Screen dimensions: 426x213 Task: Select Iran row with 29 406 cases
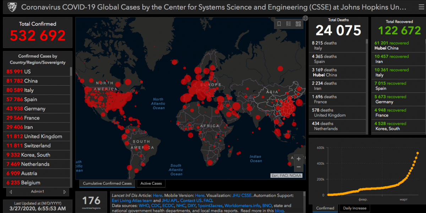tap(37, 127)
